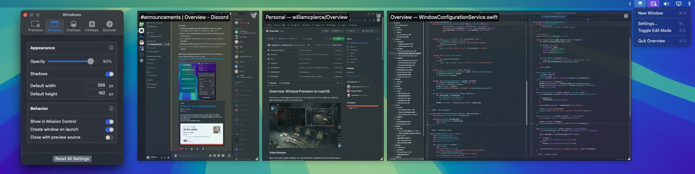Click the Appearance section heading

[43, 48]
